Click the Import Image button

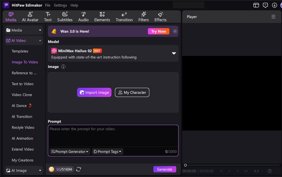pos(94,92)
